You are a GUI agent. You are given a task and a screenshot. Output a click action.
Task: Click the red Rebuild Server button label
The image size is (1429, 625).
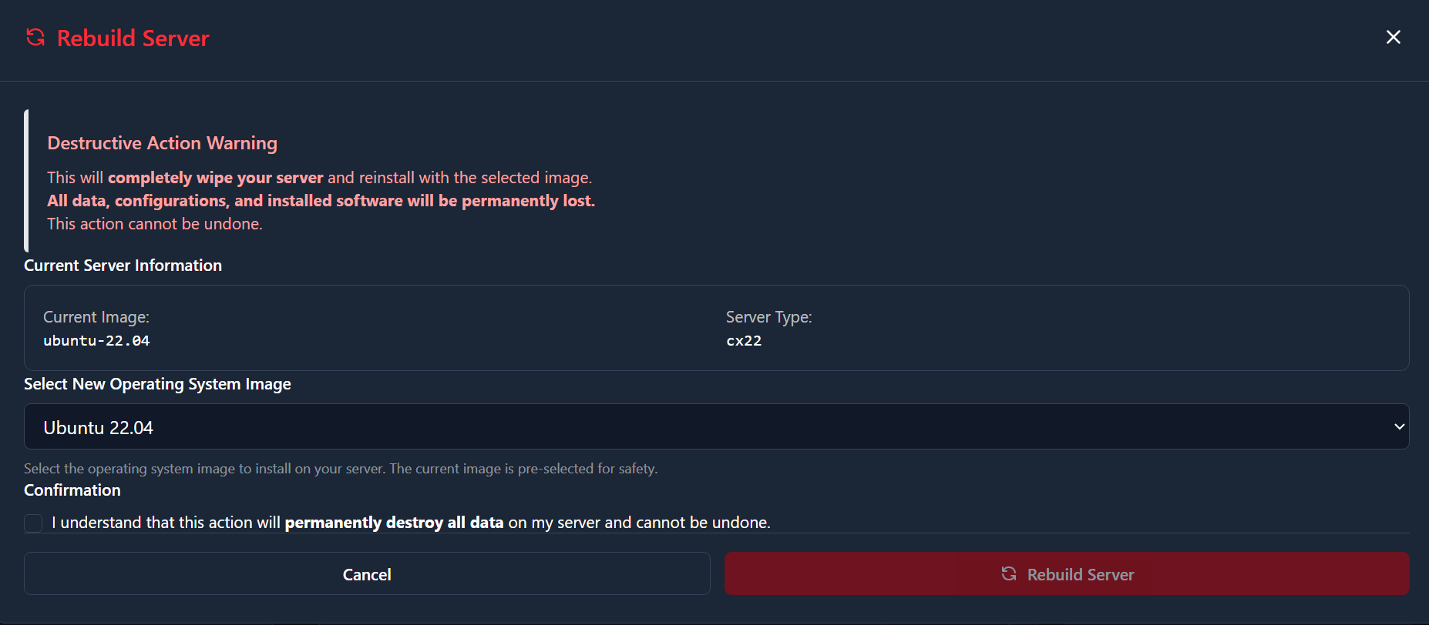pyautogui.click(x=1080, y=575)
